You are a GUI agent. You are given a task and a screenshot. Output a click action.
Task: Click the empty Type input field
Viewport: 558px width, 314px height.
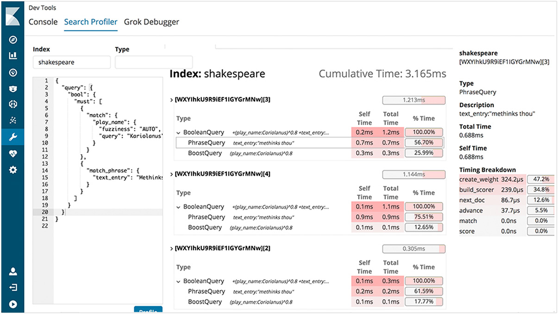(154, 62)
